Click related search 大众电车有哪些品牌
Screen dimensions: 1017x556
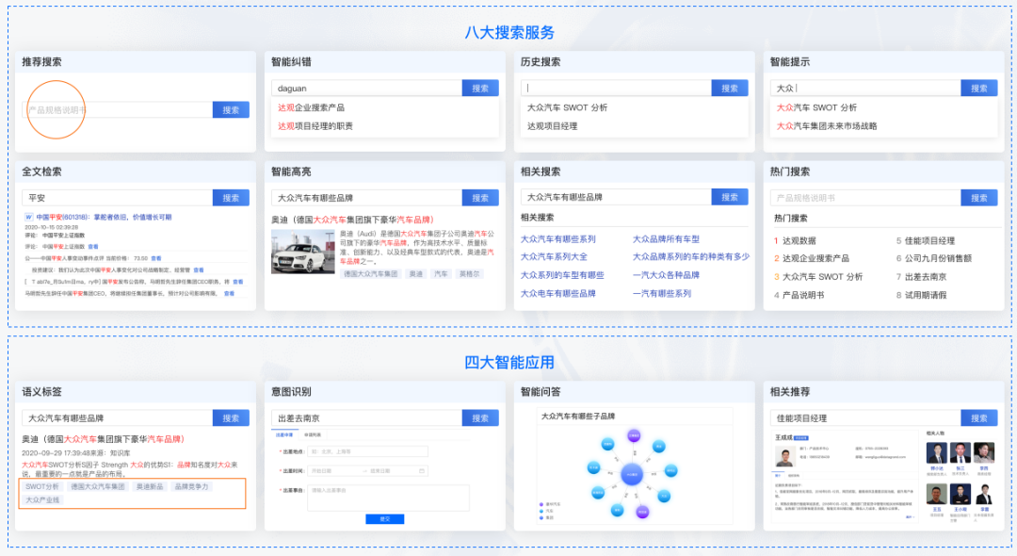557,293
